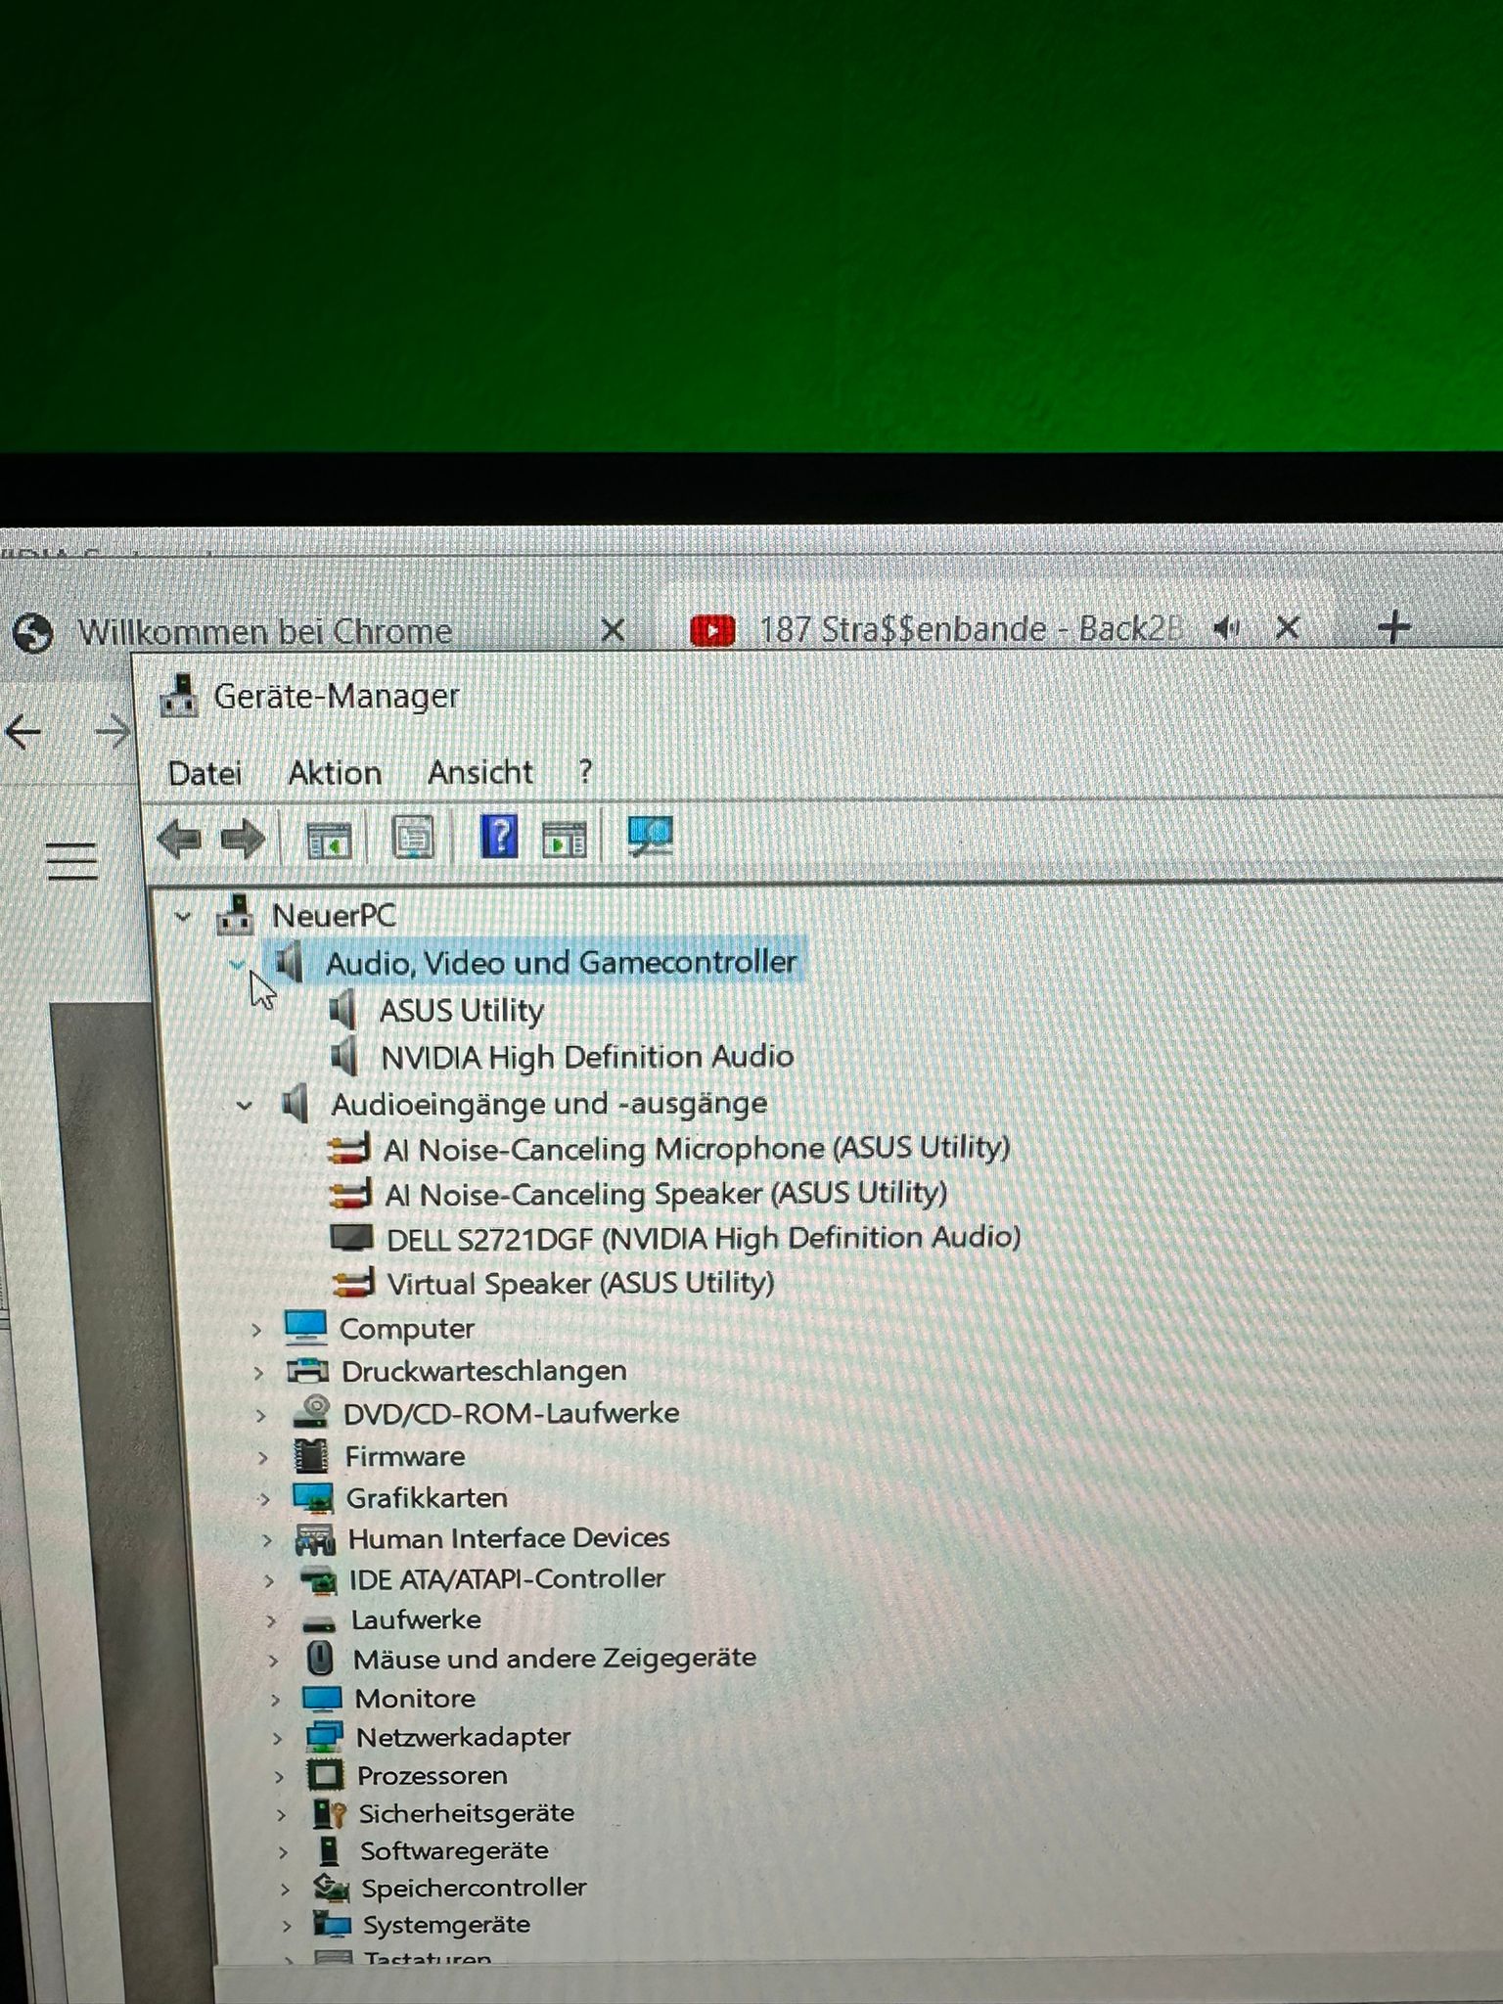Screen dimensions: 1503x2004
Task: Click the Druckwarteschlangen printer icon
Action: tap(307, 1371)
